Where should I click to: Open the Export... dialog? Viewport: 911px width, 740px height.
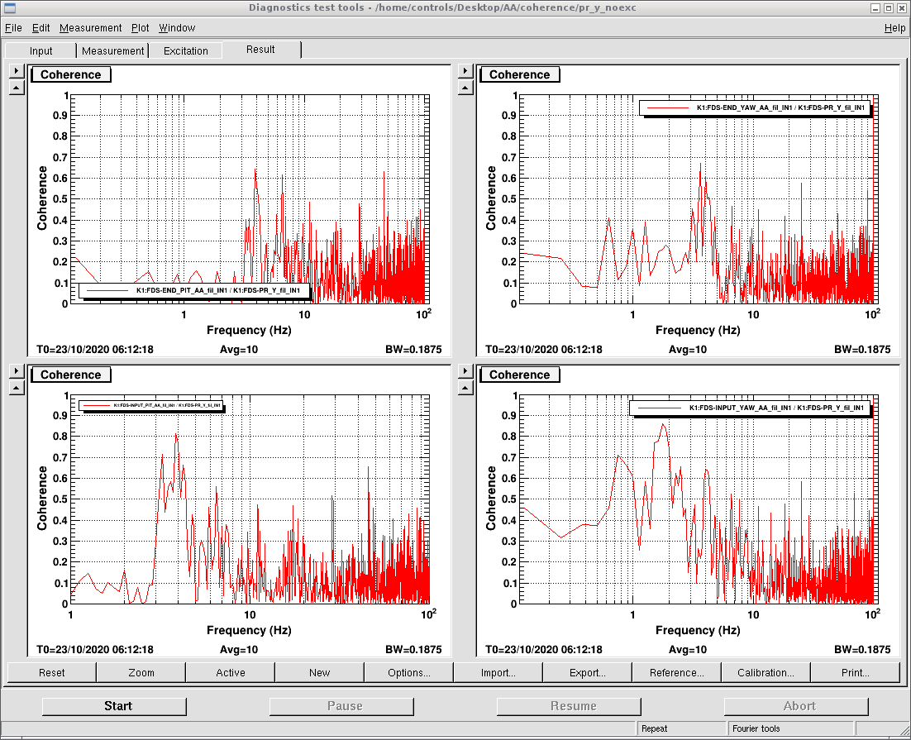click(x=587, y=672)
